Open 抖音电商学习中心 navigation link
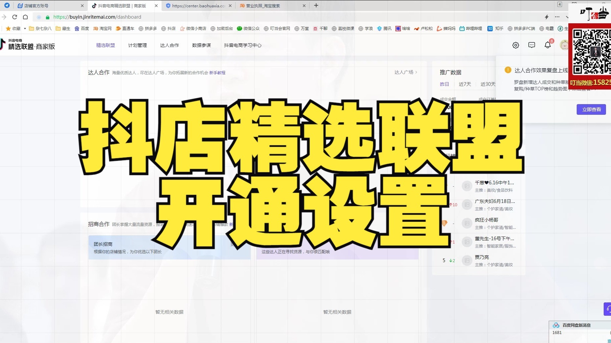 [x=243, y=45]
